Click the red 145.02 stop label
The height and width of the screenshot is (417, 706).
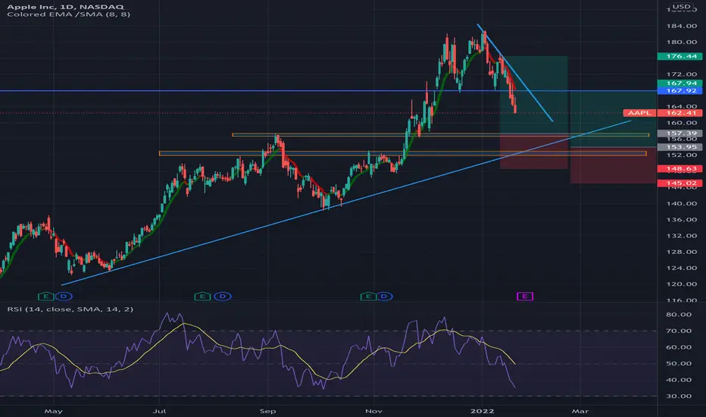click(x=681, y=183)
